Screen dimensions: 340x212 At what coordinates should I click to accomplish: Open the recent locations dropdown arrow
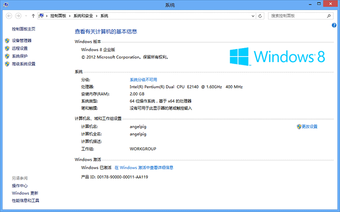26,16
